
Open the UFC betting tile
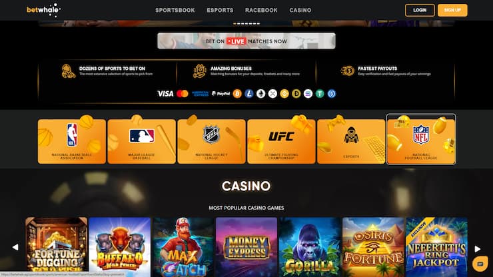[281, 141]
